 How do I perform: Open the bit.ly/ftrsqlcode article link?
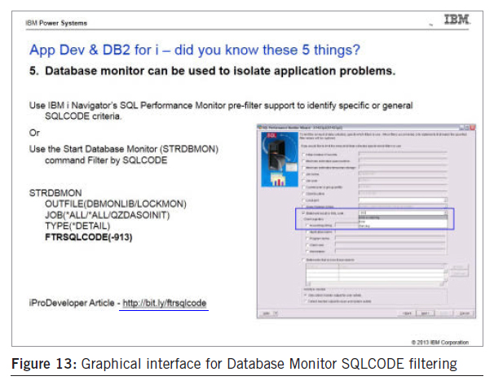[164, 303]
